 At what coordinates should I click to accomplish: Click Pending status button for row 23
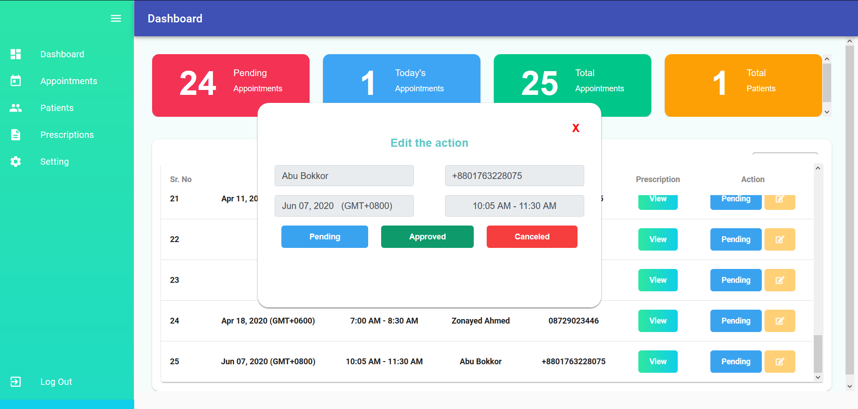(x=736, y=280)
